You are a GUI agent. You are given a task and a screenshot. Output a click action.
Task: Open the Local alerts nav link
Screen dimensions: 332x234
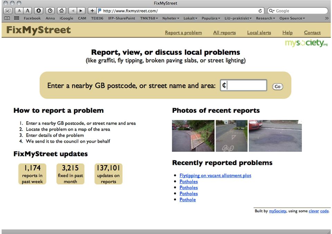pyautogui.click(x=259, y=33)
